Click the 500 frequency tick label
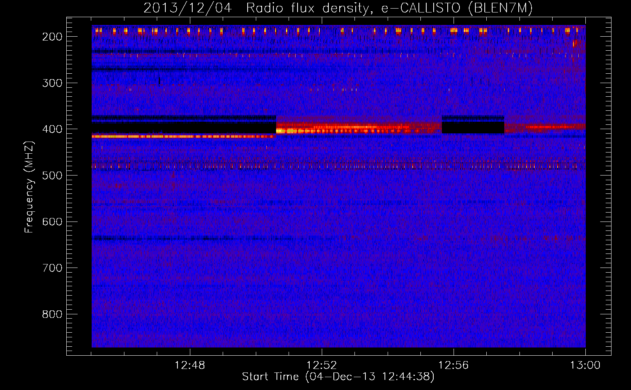This screenshot has height=390, width=631. [x=52, y=175]
